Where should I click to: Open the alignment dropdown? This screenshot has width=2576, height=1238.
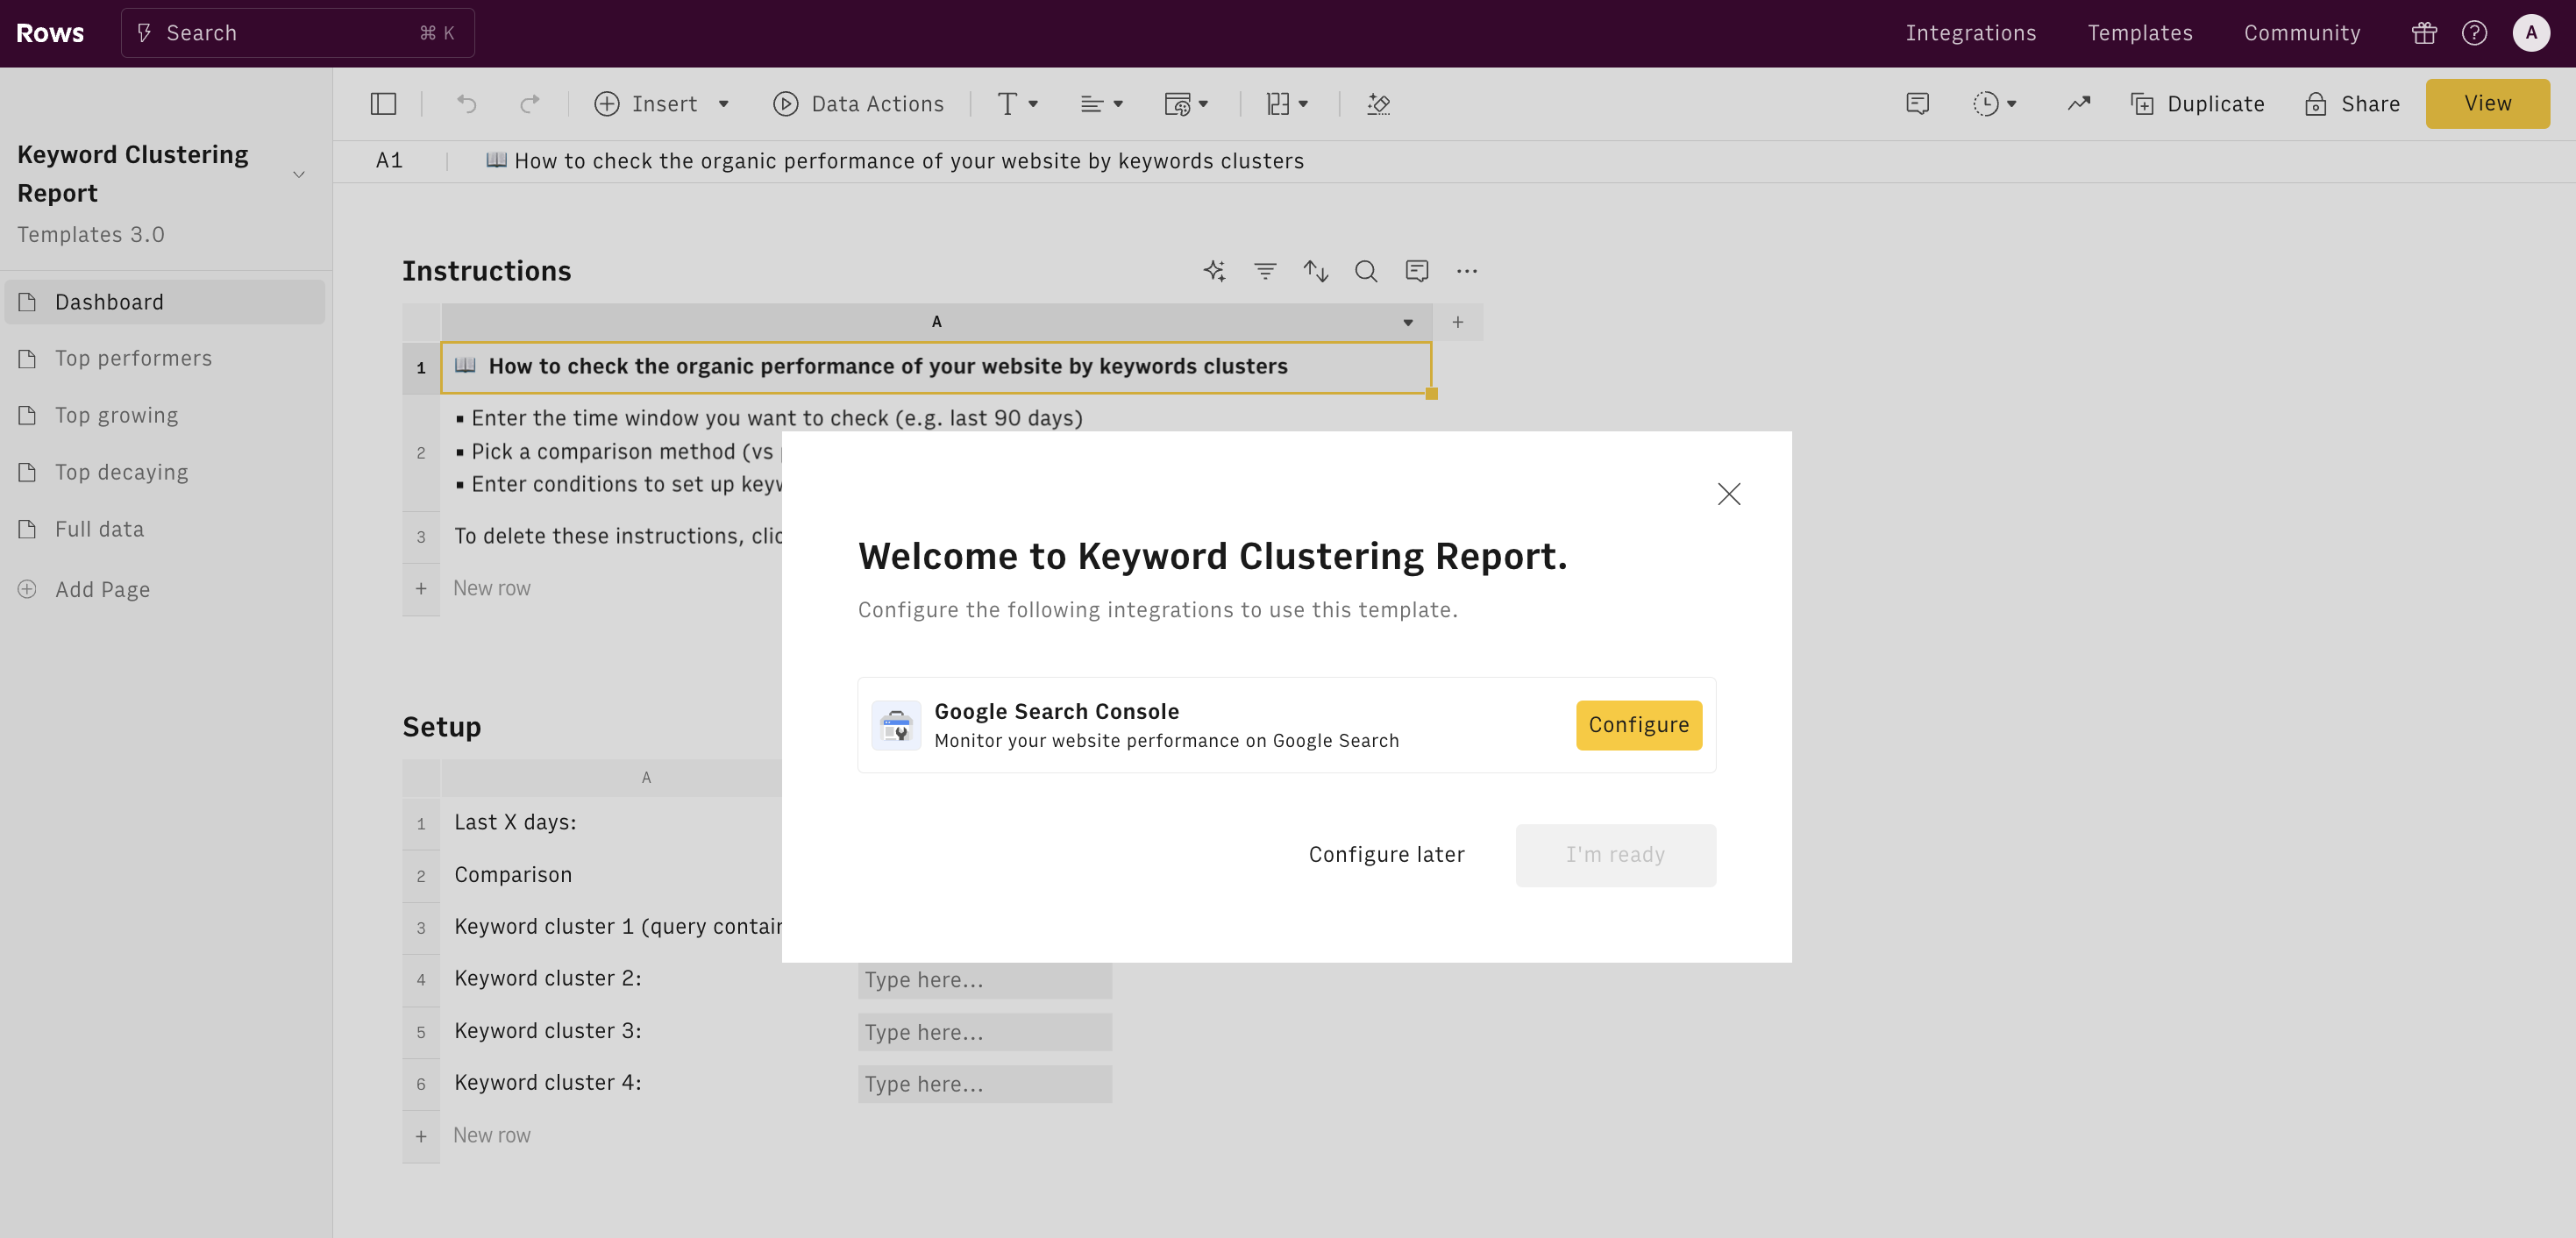[x=1102, y=104]
